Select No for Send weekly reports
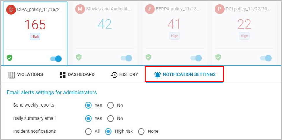 (x=110, y=105)
